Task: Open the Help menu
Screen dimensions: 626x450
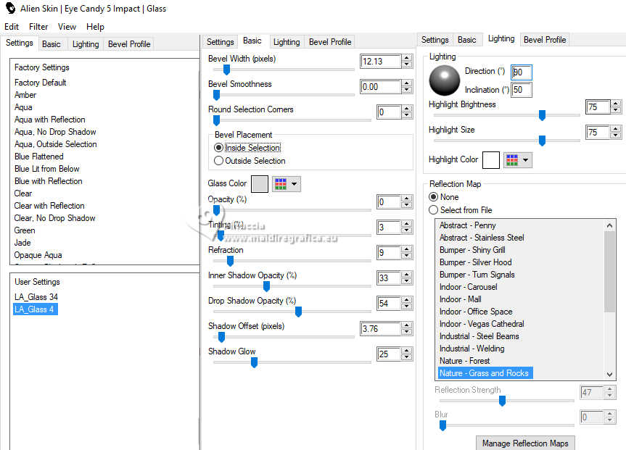Action: click(x=95, y=27)
